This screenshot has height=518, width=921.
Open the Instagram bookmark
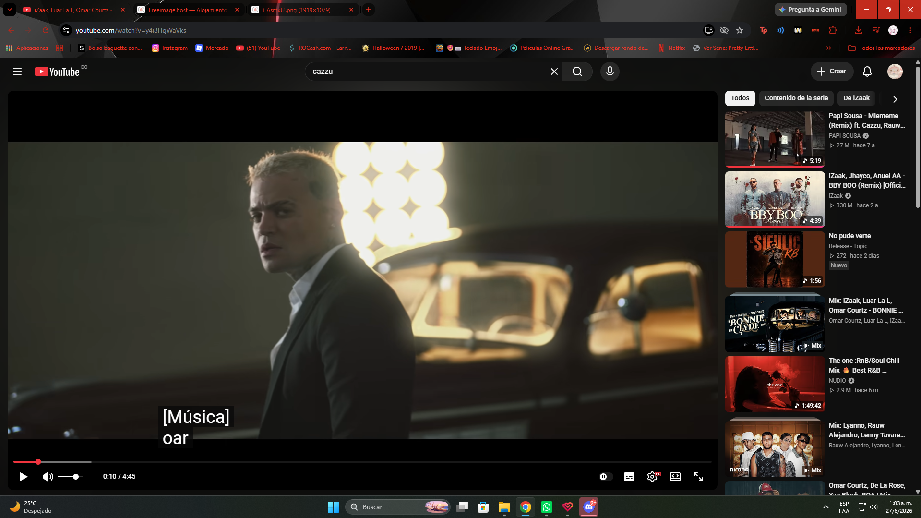click(170, 48)
